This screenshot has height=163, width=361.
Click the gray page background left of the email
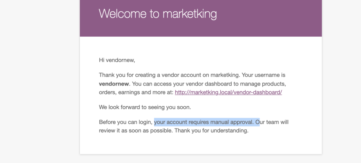(x=39, y=81)
